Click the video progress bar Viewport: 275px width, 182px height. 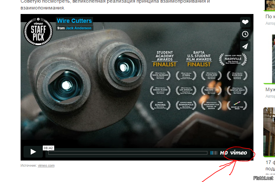coord(128,153)
